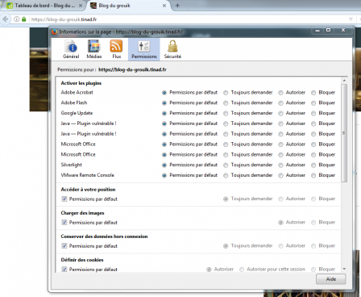The width and height of the screenshot is (361, 297).
Task: Set Silverlight to Toujours demander
Action: [226, 165]
